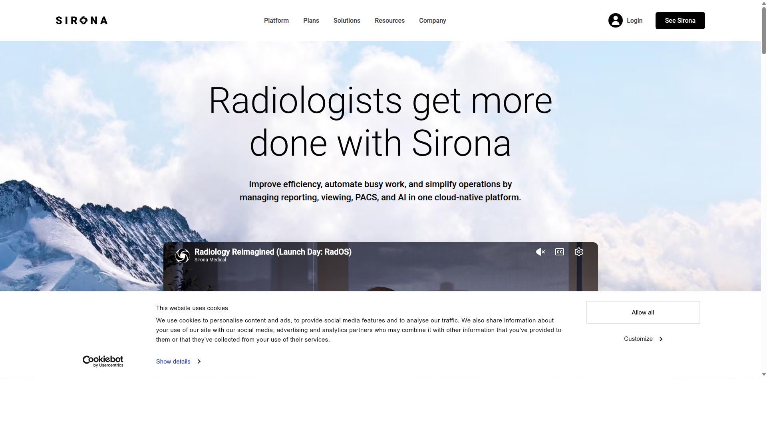
Task: Click the Sirona Medical channel avatar
Action: click(183, 256)
